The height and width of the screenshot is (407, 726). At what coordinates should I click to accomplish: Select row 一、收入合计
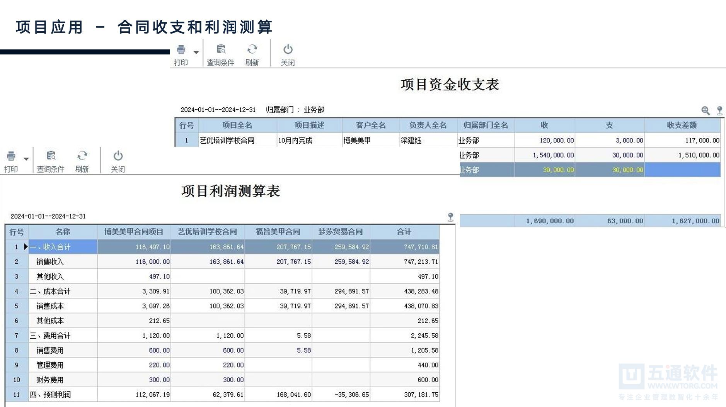click(x=223, y=247)
